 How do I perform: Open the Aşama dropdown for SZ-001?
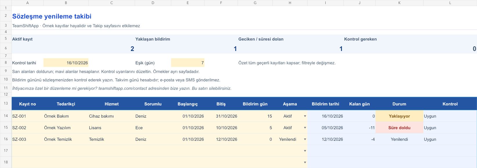(x=305, y=116)
